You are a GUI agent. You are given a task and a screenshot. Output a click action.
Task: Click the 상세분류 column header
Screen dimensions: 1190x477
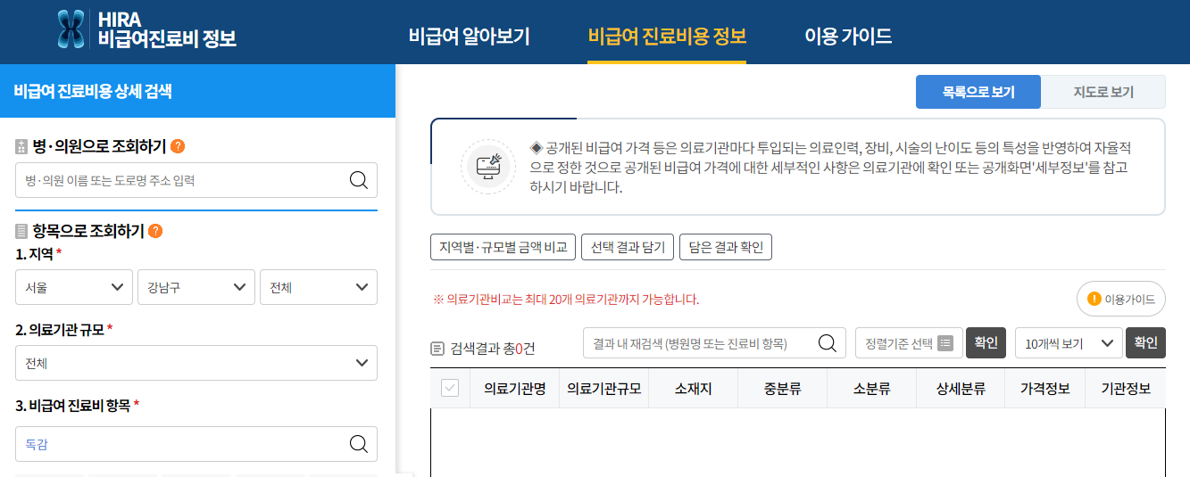click(961, 389)
